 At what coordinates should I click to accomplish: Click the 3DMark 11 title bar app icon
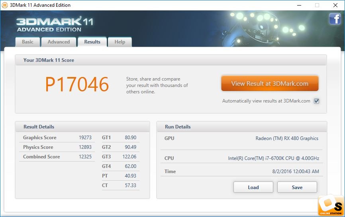(x=5, y=5)
